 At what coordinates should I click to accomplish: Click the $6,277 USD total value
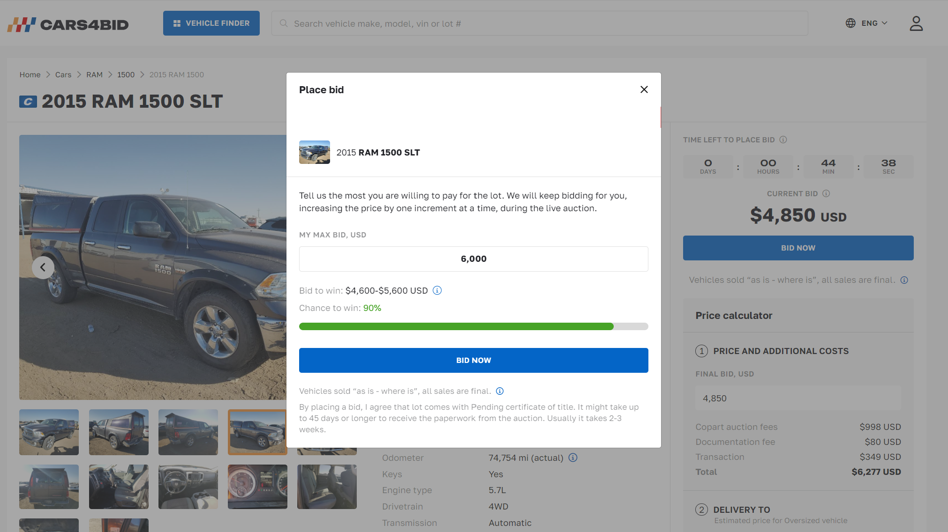(876, 472)
